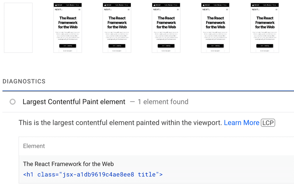This screenshot has height=190, width=294.
Task: Click the hamburger icon in the fifth filmstrip frame
Action: point(227,9)
